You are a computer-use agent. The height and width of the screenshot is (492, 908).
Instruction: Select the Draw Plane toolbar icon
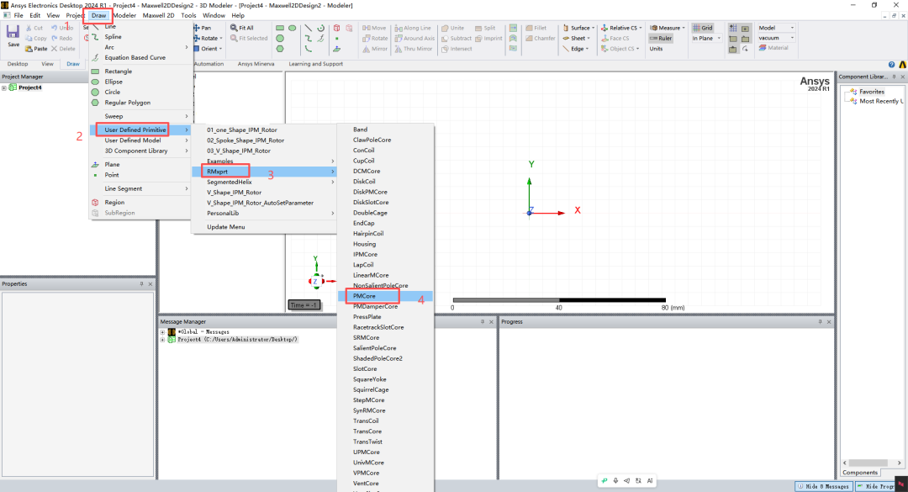[x=336, y=49]
